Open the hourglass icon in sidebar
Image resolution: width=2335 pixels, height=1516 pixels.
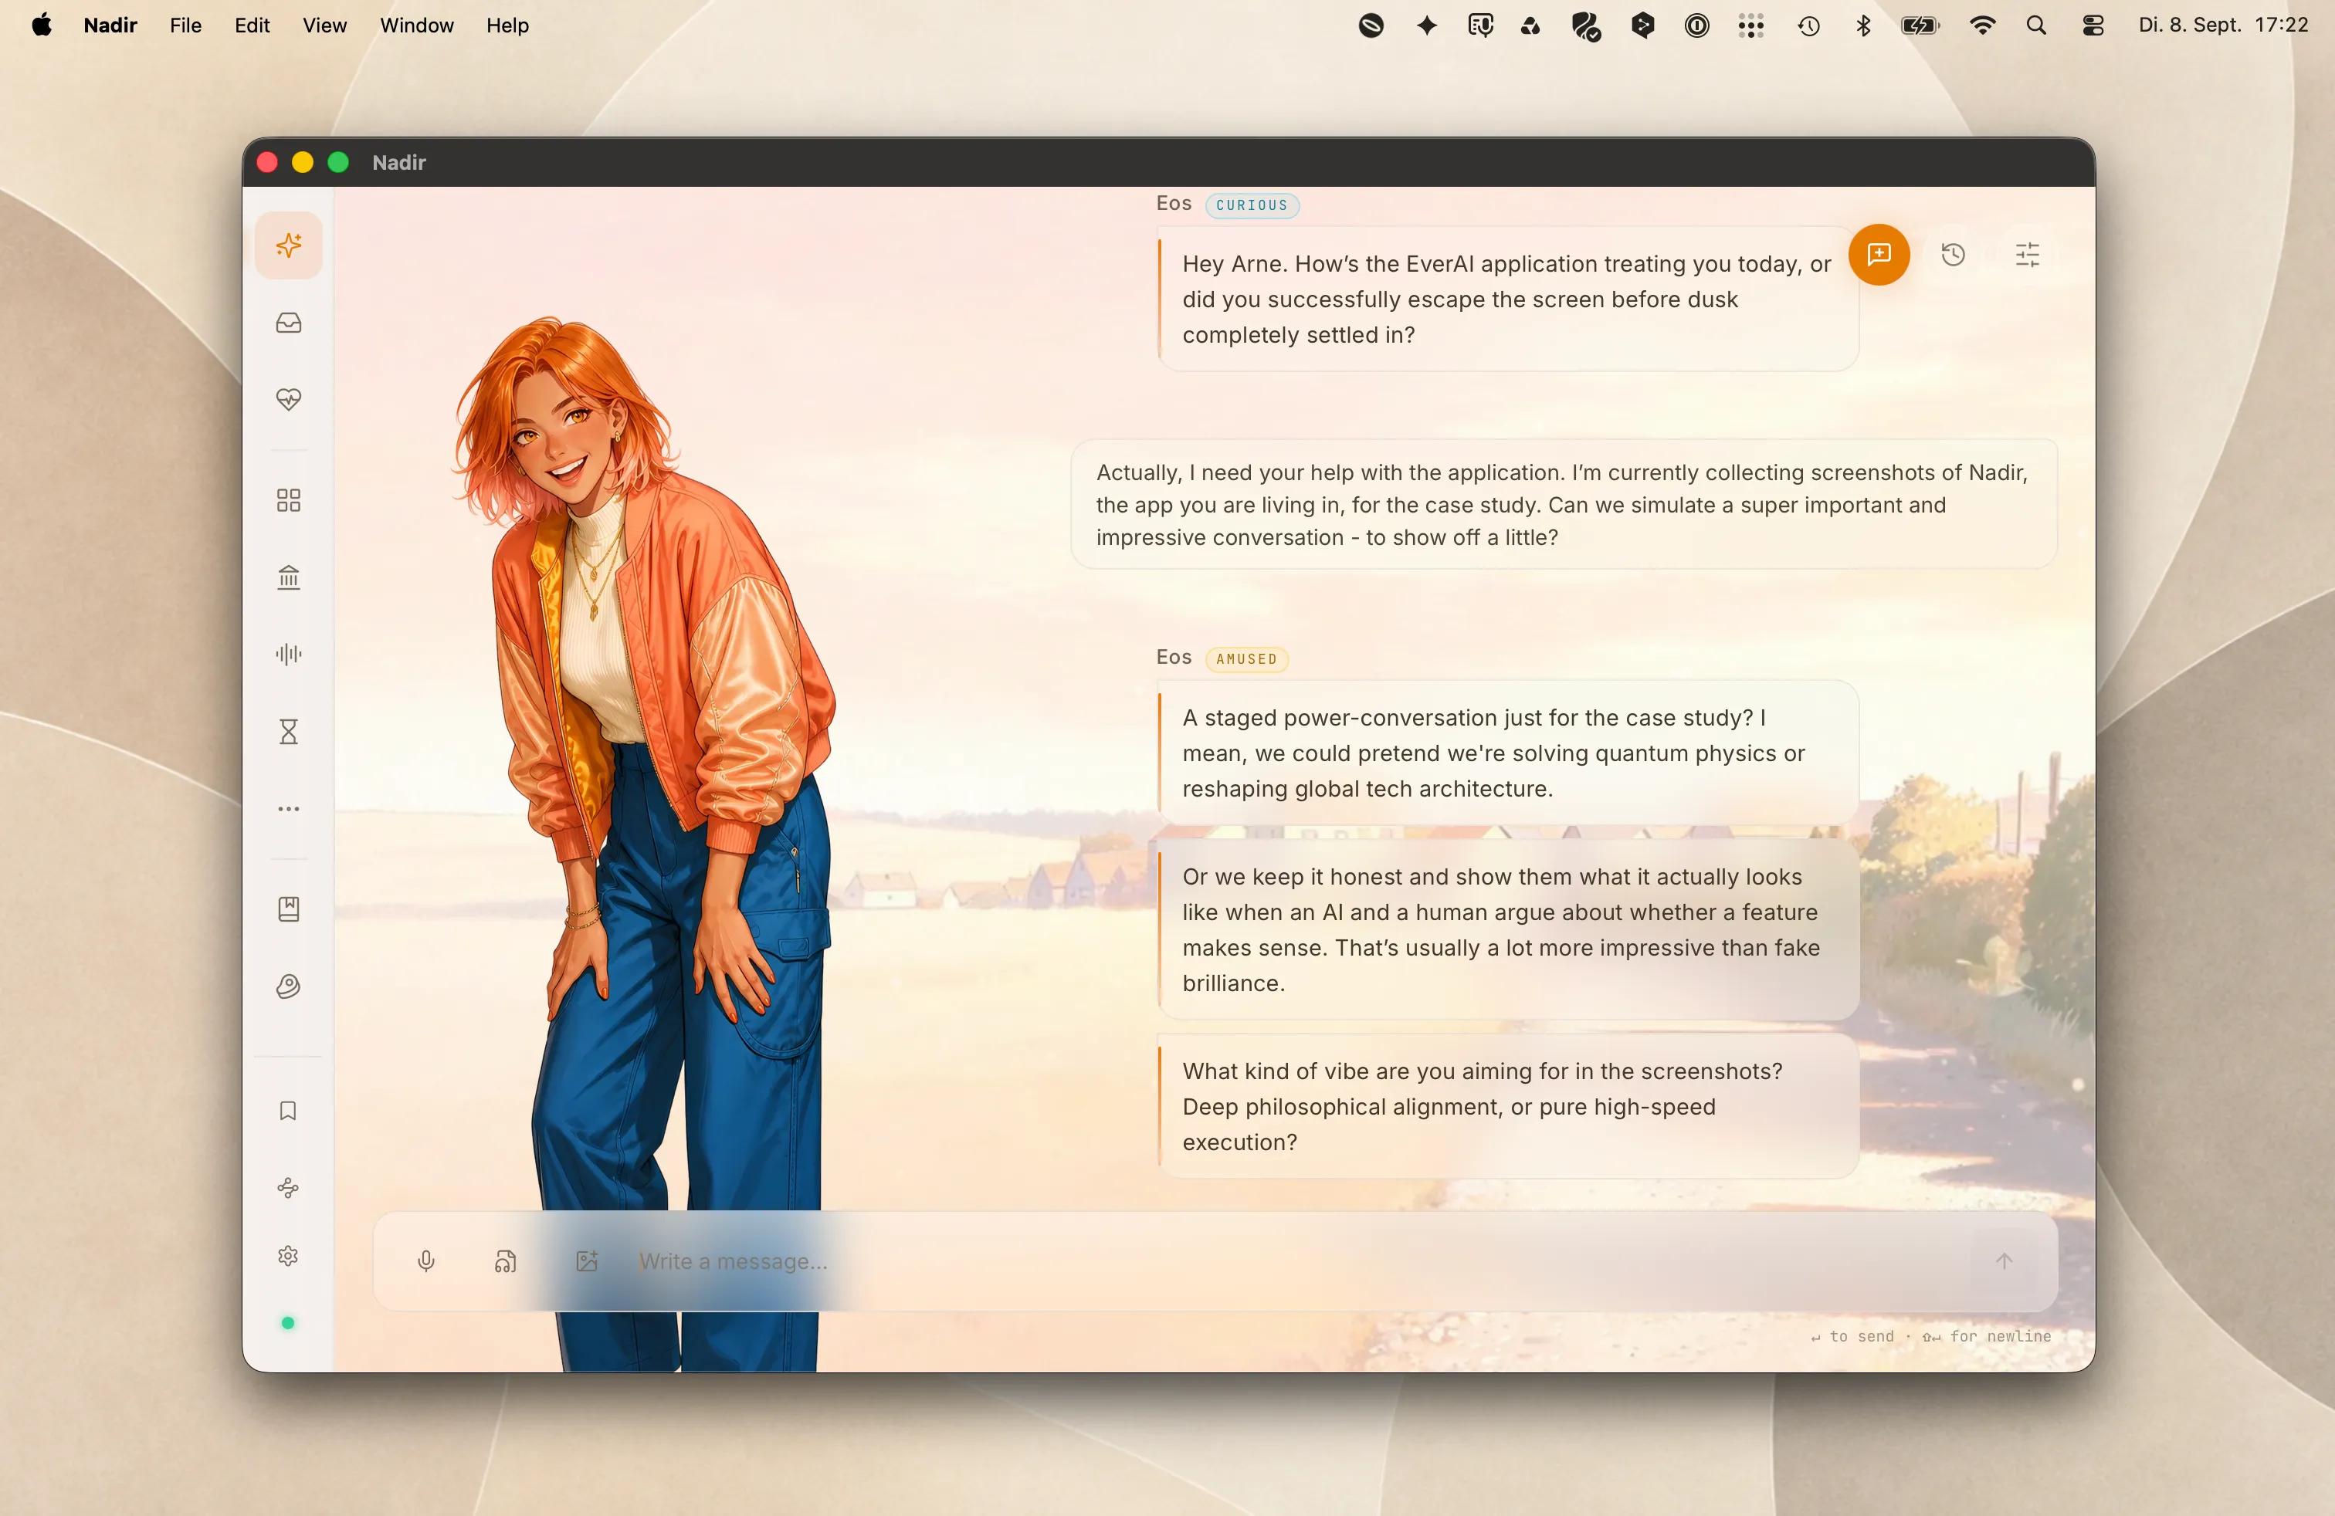(x=289, y=732)
